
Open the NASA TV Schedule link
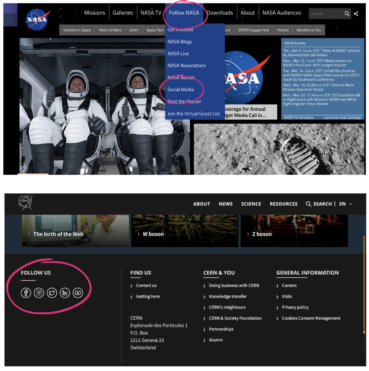(299, 118)
